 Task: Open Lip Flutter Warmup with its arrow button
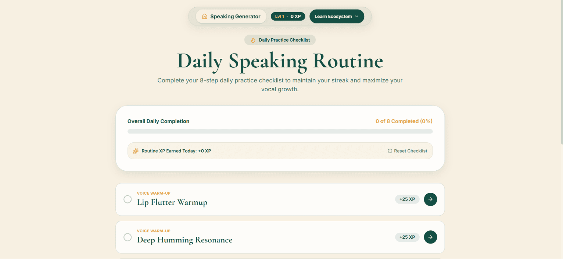(x=430, y=199)
